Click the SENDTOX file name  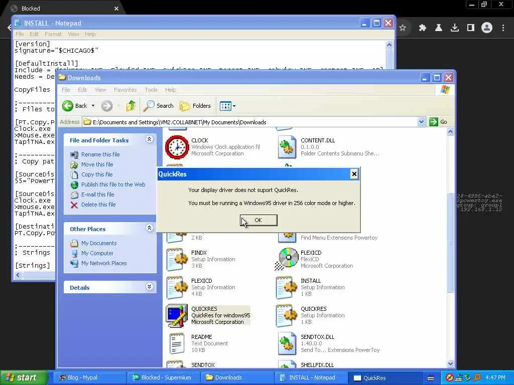[x=203, y=365]
